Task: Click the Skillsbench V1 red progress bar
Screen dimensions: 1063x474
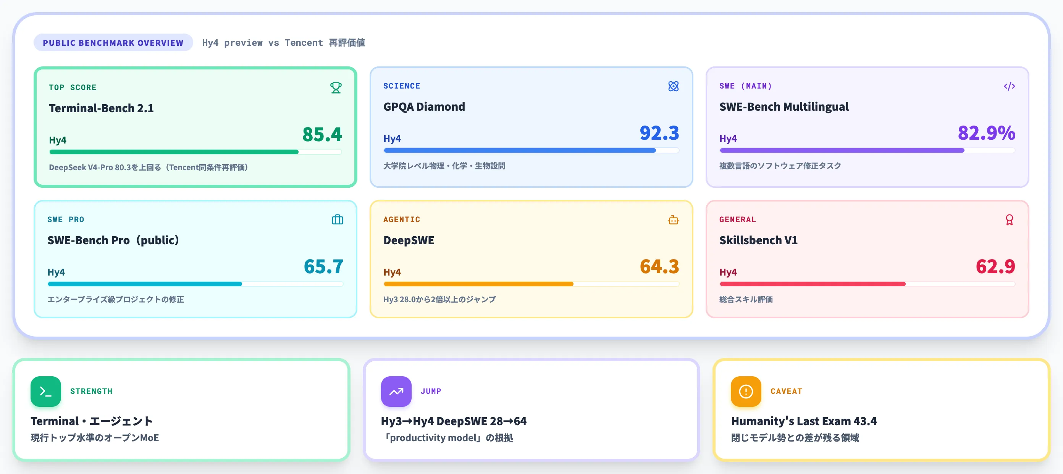Action: tap(868, 284)
